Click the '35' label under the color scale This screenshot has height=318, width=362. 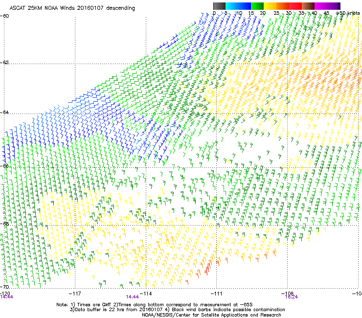301,13
